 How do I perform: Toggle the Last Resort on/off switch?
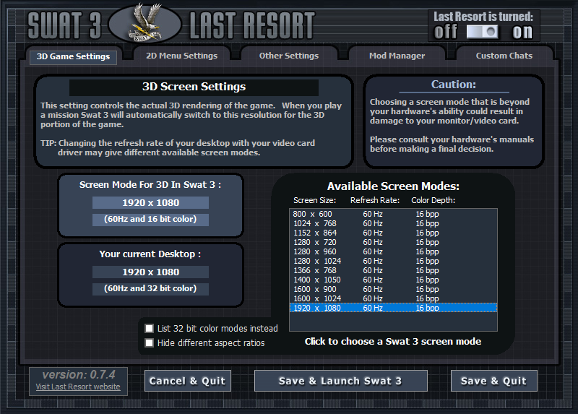(x=482, y=32)
